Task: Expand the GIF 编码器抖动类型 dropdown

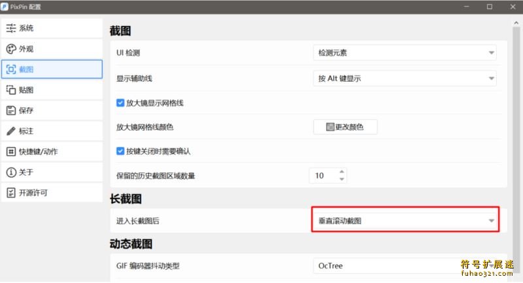Action: [x=405, y=266]
